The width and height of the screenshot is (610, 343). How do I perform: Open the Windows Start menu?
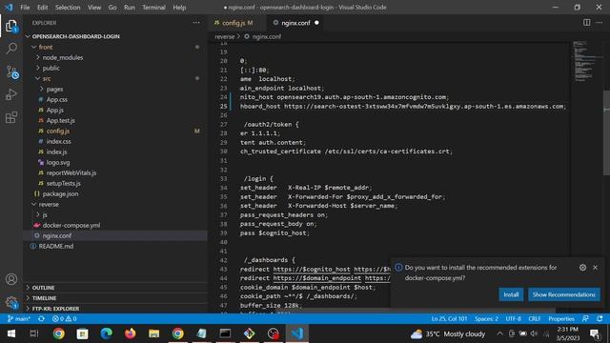(x=11, y=333)
